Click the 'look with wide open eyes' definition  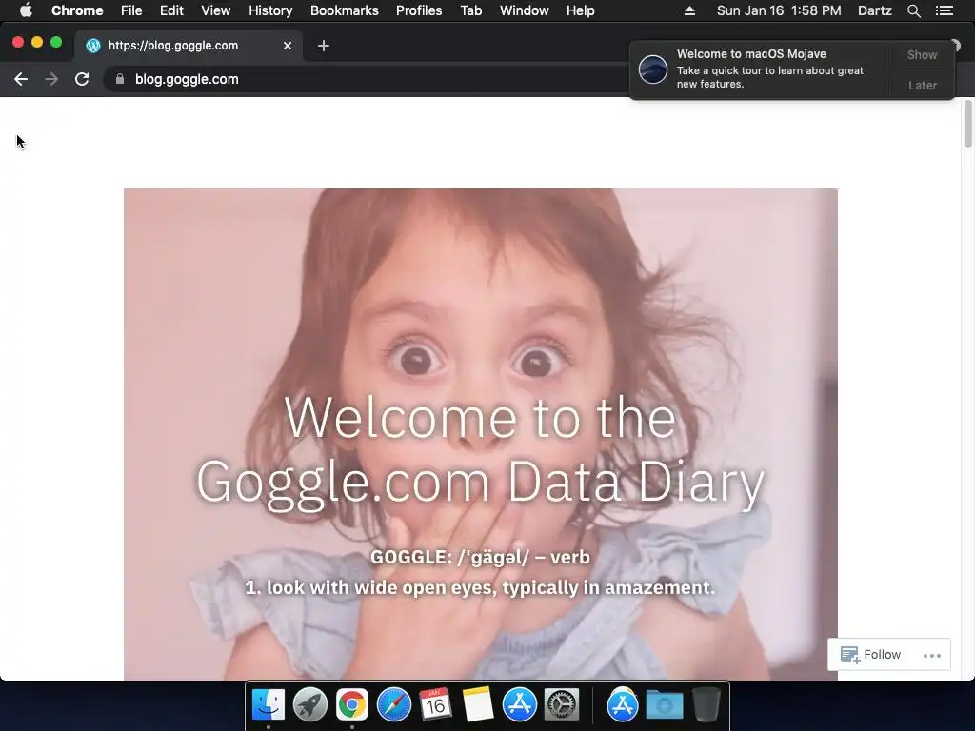pyautogui.click(x=480, y=587)
